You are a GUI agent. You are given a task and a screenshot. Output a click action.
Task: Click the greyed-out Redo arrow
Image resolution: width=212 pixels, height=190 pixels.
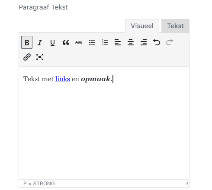tap(170, 42)
